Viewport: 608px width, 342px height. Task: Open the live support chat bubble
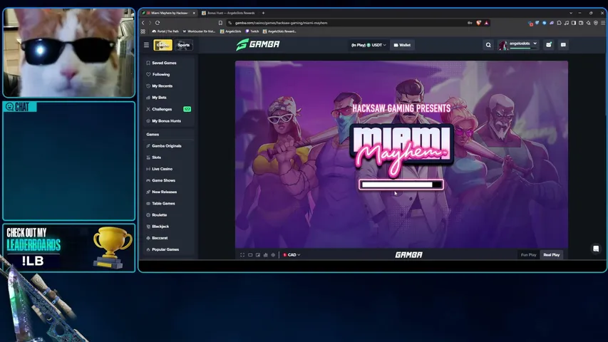(596, 249)
